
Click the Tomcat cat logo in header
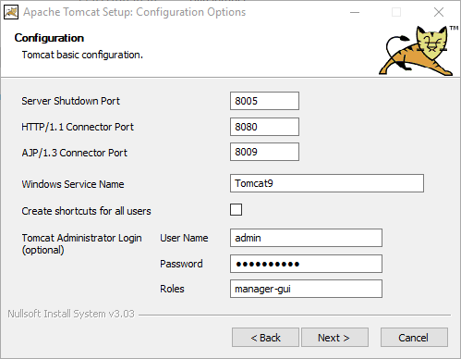(x=419, y=51)
